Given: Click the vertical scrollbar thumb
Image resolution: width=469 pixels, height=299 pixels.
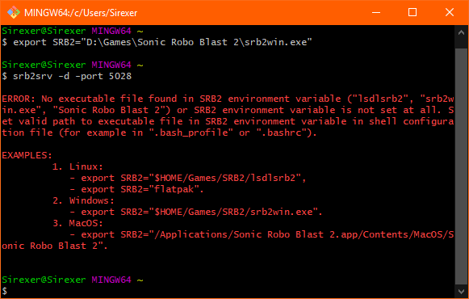Looking at the screenshot, I should tap(461, 166).
